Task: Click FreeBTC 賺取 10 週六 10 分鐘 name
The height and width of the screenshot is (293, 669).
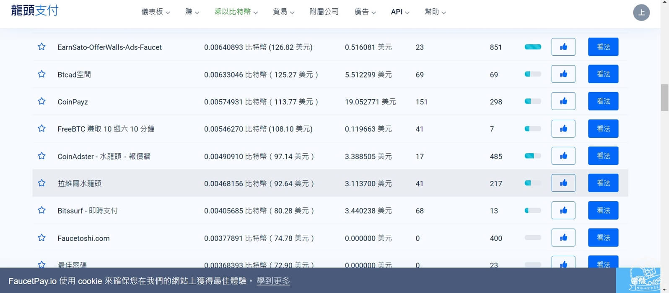Action: pos(106,129)
